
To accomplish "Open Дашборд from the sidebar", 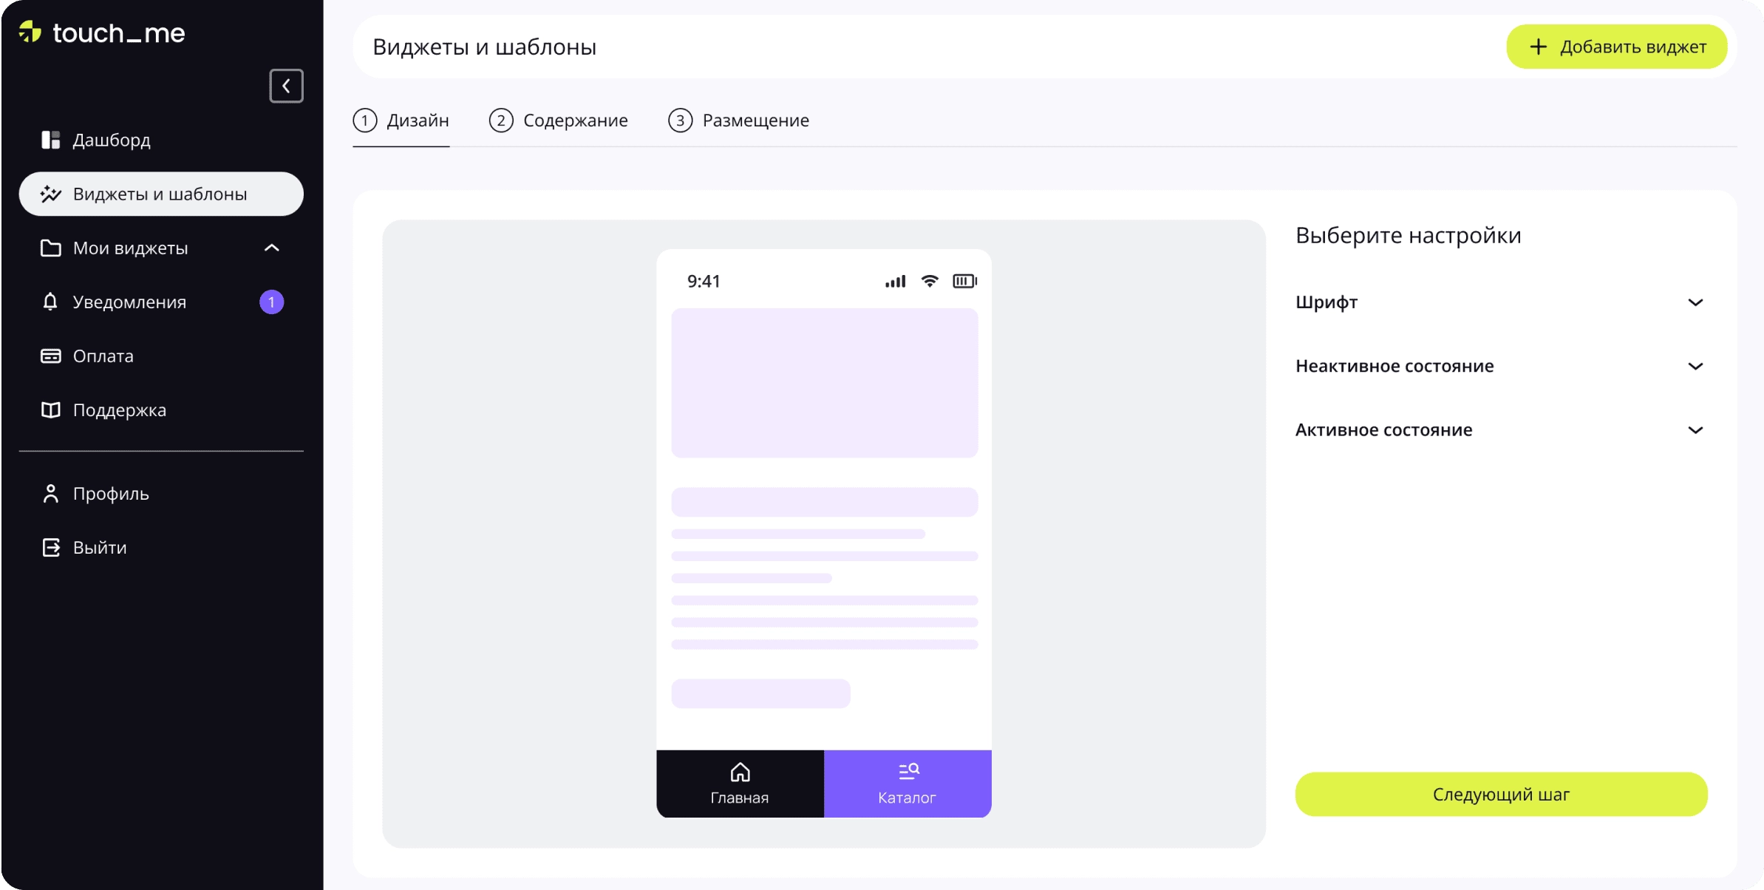I will [111, 140].
